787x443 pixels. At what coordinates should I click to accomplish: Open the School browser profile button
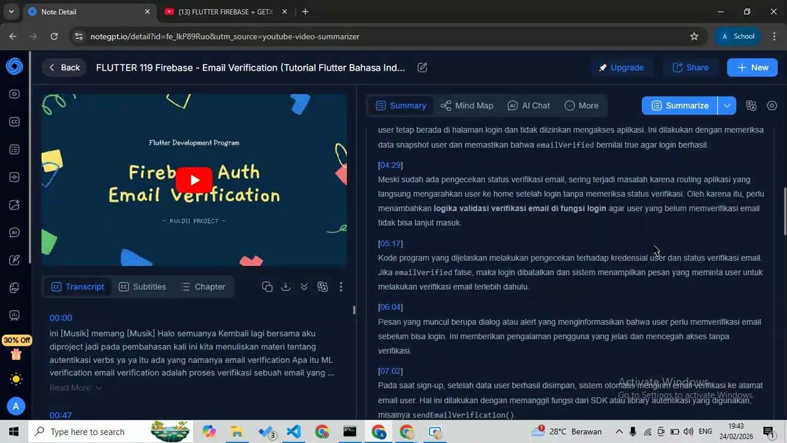tap(738, 36)
